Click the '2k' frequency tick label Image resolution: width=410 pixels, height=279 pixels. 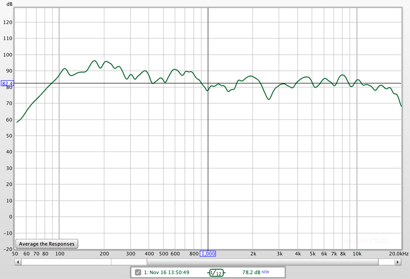(253, 254)
